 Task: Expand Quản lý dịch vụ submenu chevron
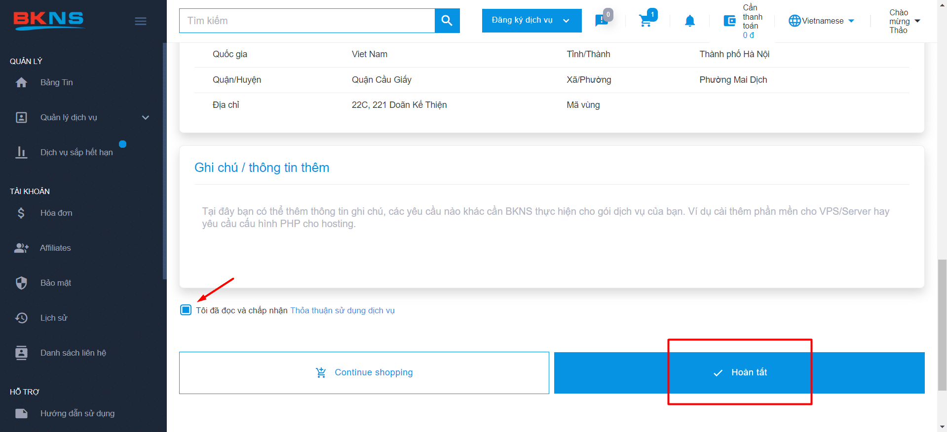(x=146, y=117)
